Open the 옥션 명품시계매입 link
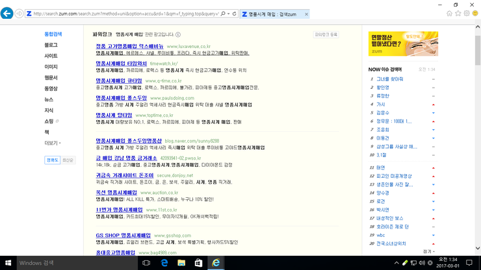Screen dimensions: 481x270 tap(116, 193)
